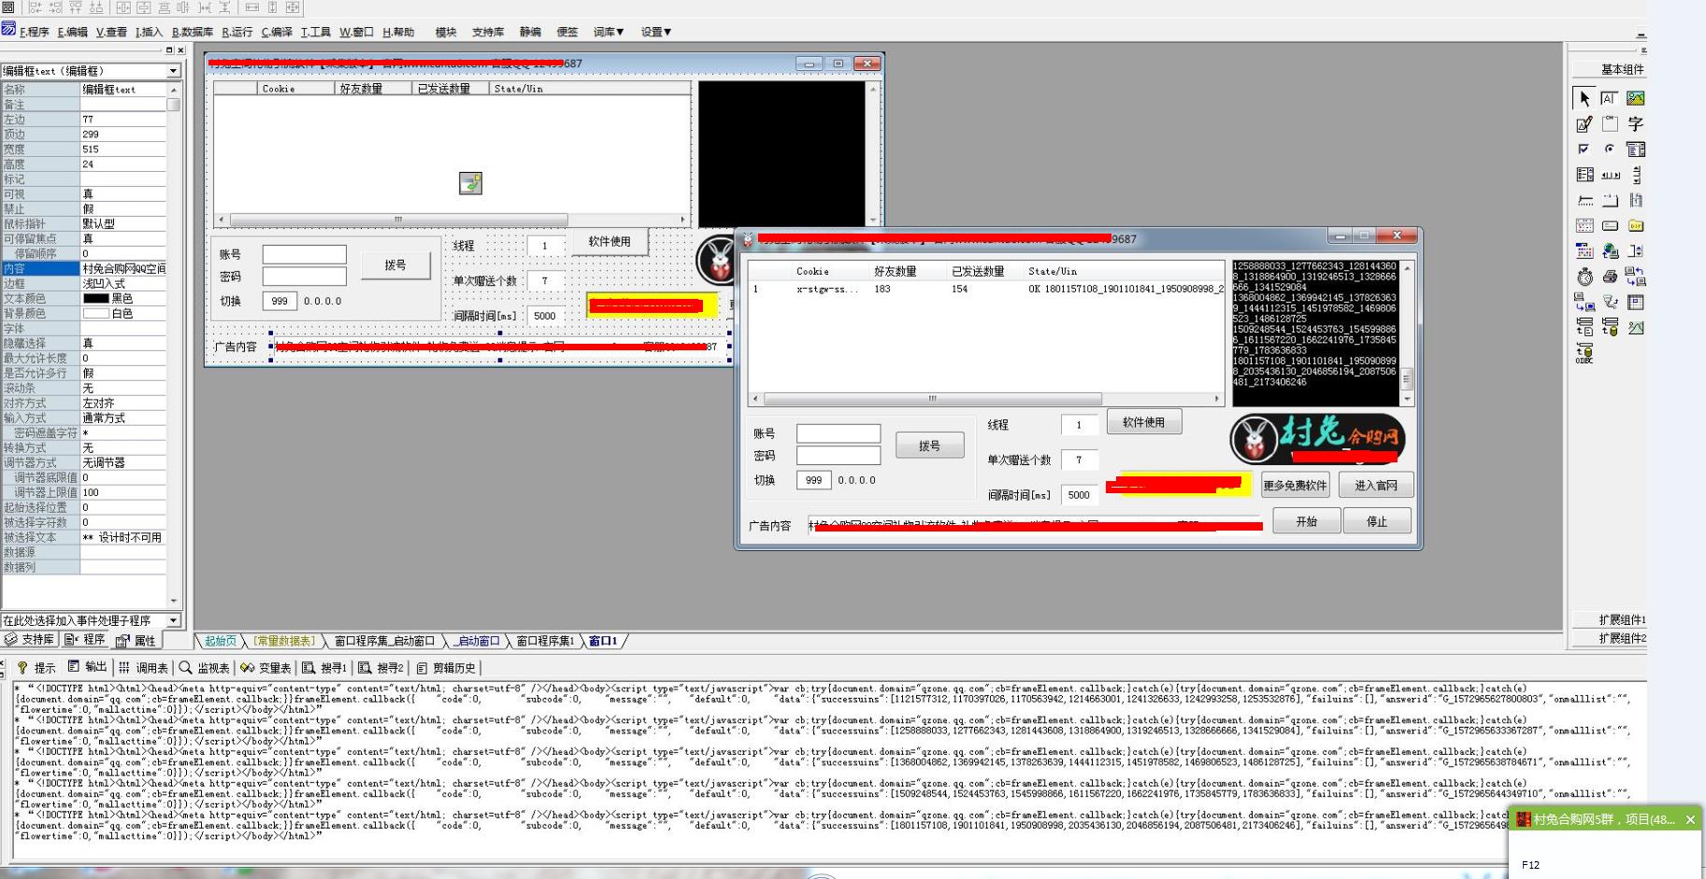Pick the drawing pad component with pencil
1706x879 pixels.
tap(1584, 123)
